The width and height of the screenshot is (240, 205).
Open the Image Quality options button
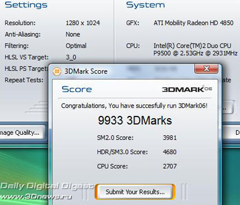tap(22, 133)
